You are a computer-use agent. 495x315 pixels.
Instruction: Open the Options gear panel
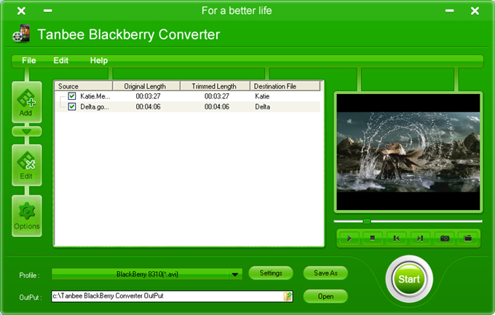26,216
